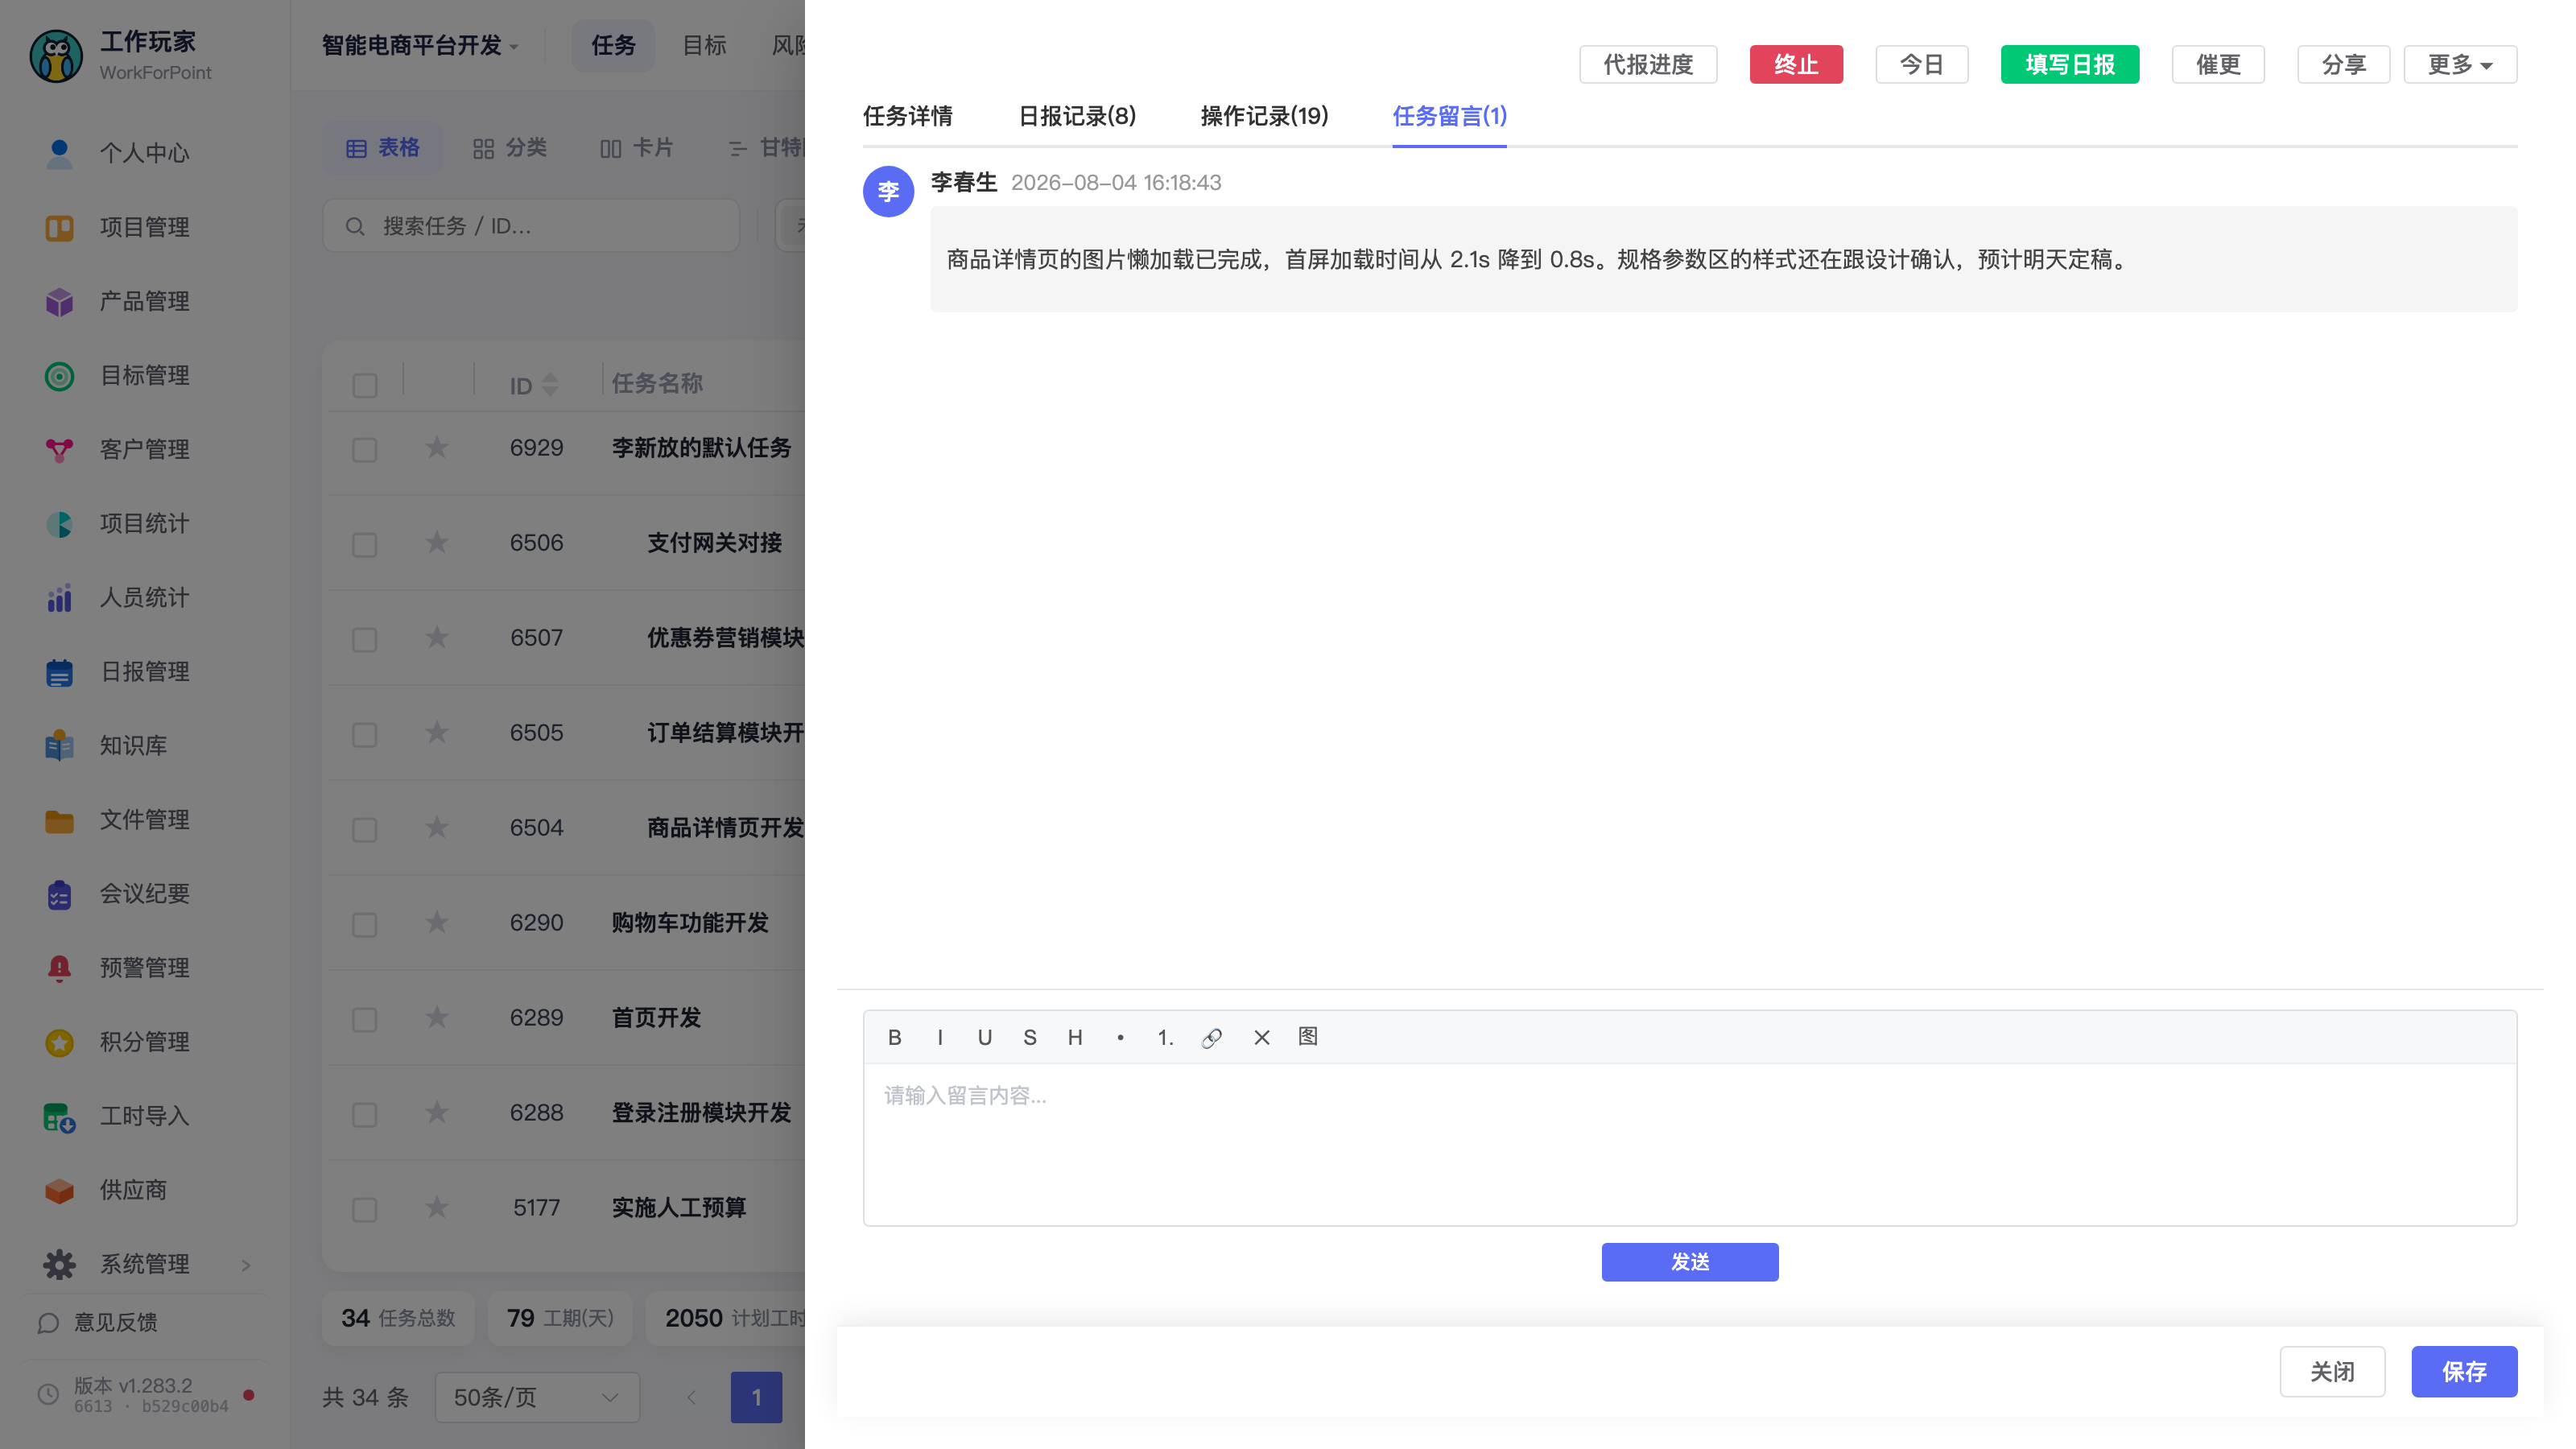Open 积分管理 in the sidebar
The width and height of the screenshot is (2576, 1449).
[145, 1041]
